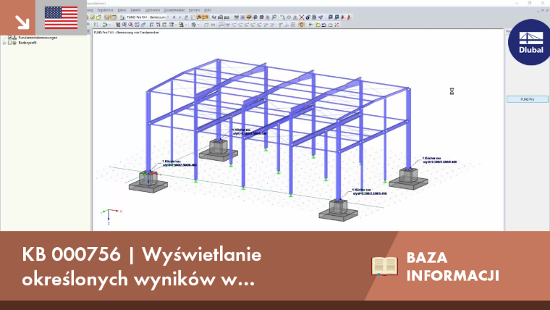Click the white diagonal arrow icon
550x310 pixels.
[x=22, y=22]
